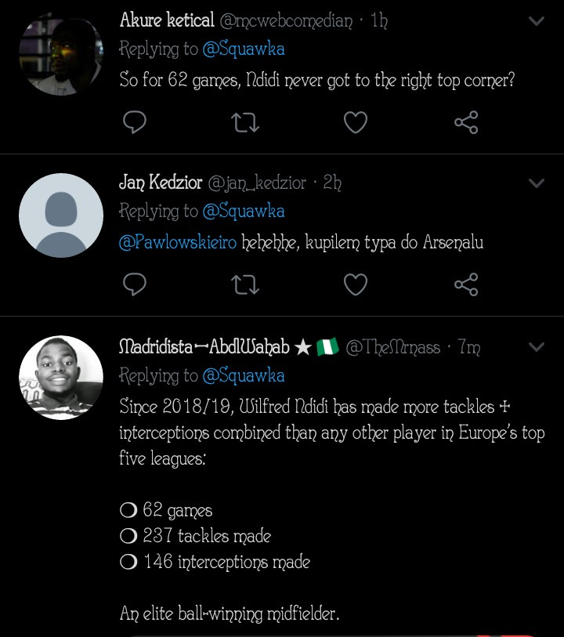Image resolution: width=564 pixels, height=637 pixels.
Task: Open the Jan Kedzior display name
Action: (159, 183)
